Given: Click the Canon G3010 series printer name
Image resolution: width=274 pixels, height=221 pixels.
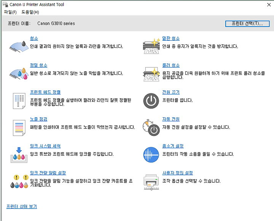Looking at the screenshot, I should pos(56,24).
